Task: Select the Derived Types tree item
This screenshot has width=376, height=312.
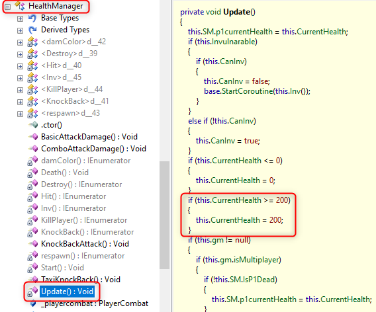Action: [x=66, y=30]
